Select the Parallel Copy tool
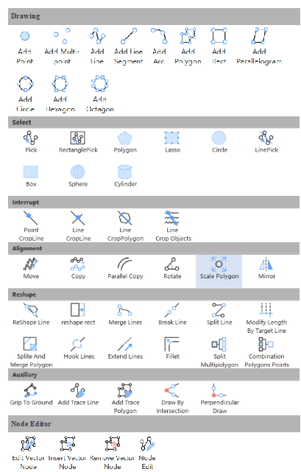Image resolution: width=301 pixels, height=472 pixels. pyautogui.click(x=125, y=269)
